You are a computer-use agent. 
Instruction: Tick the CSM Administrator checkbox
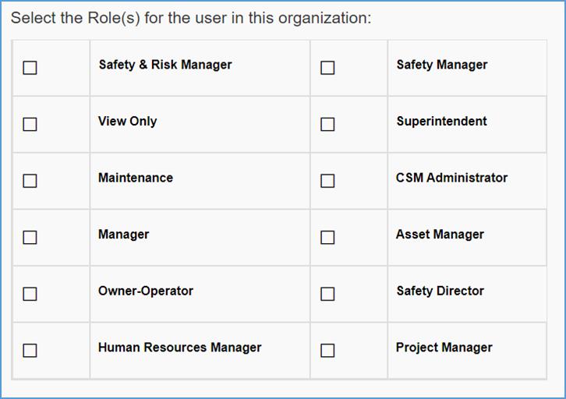pos(327,181)
